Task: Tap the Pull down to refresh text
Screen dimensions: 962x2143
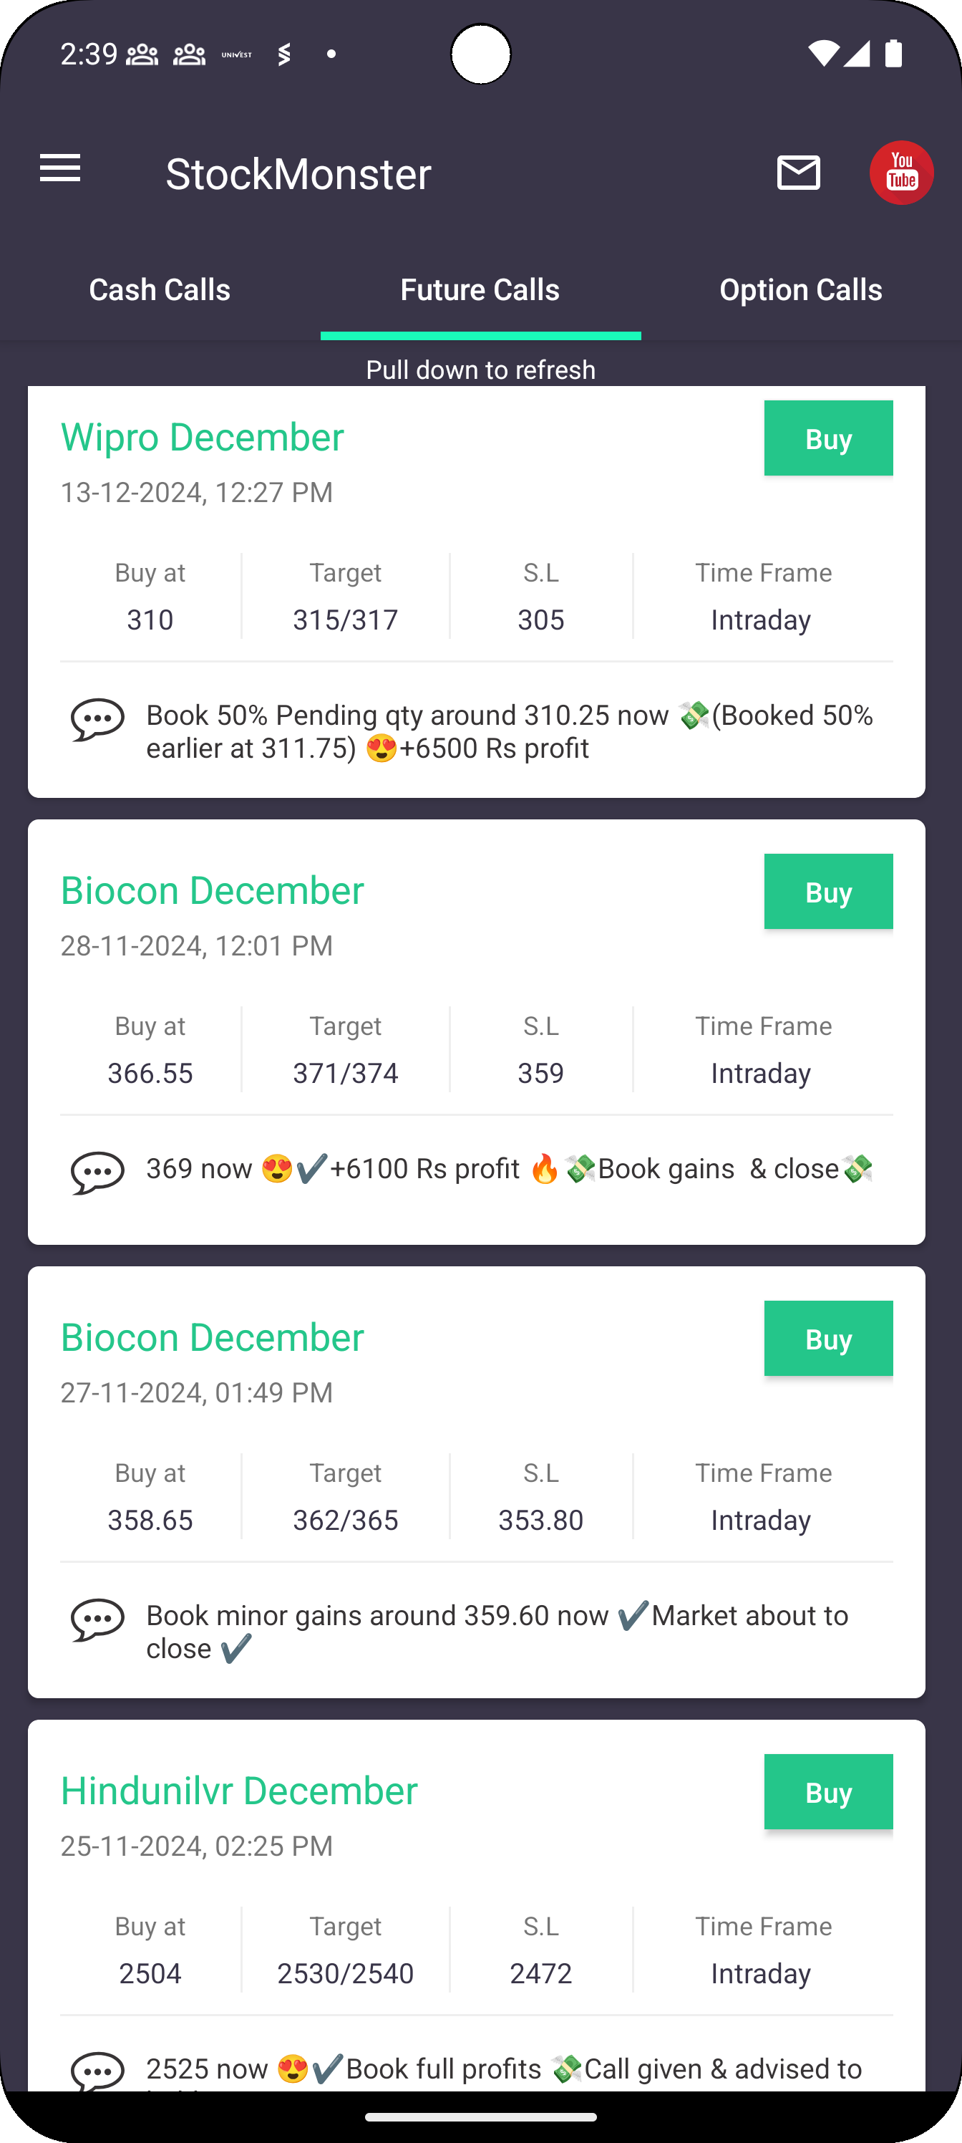Action: click(480, 370)
